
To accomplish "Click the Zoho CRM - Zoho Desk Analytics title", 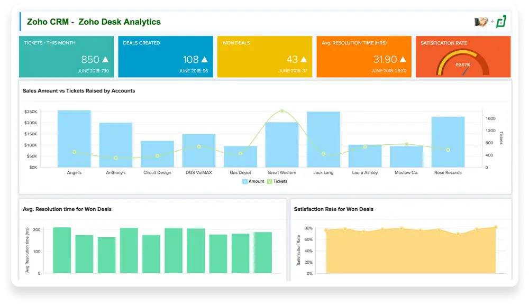I will 94,22.
